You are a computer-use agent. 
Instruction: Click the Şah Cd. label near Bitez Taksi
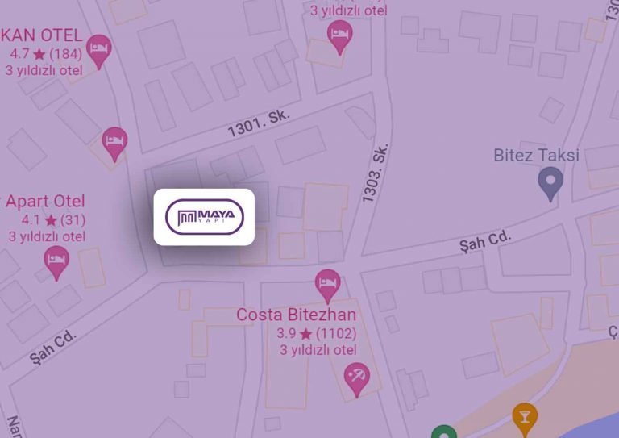click(x=485, y=241)
